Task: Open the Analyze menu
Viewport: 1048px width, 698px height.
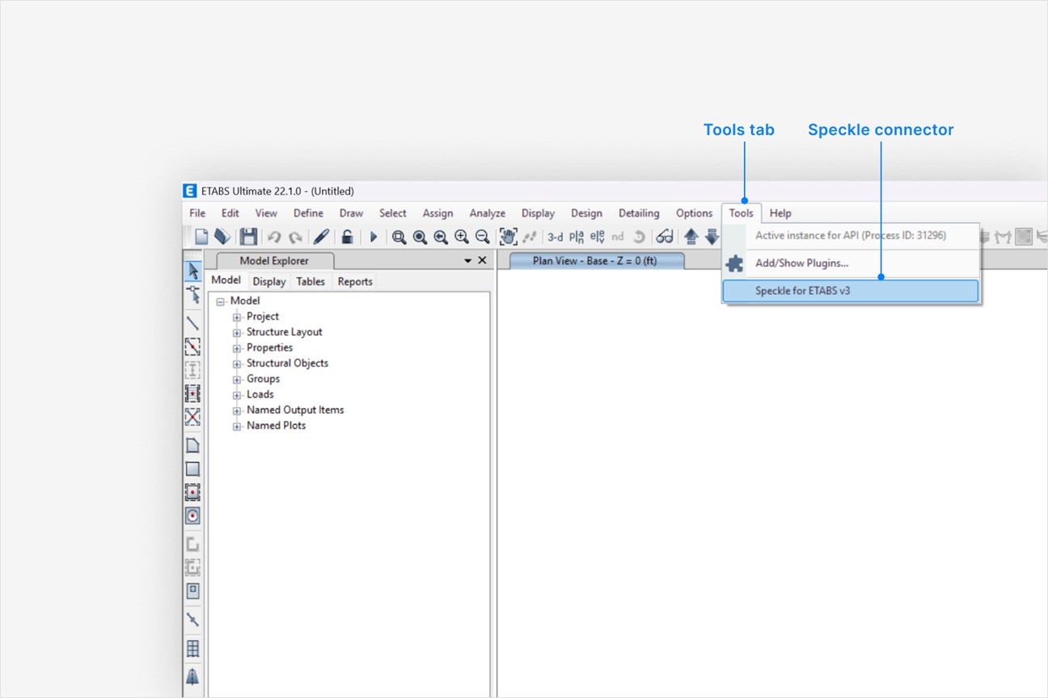Action: (x=488, y=213)
